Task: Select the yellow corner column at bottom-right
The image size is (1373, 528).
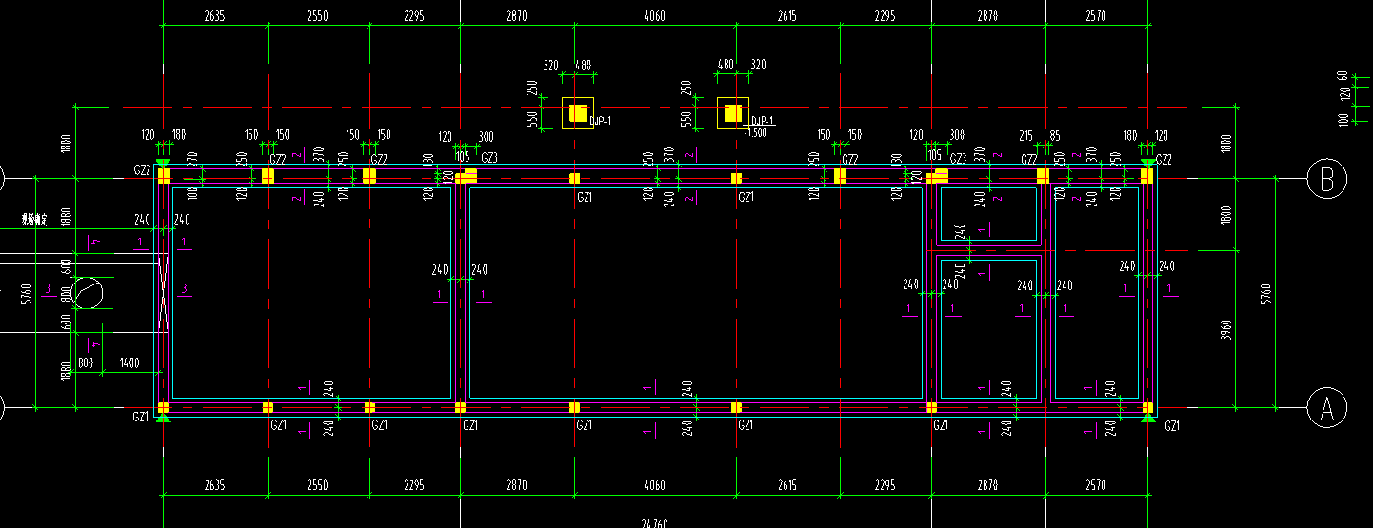Action: (1147, 408)
